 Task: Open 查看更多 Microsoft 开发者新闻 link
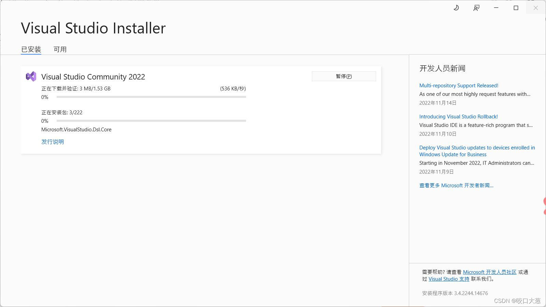[456, 186]
